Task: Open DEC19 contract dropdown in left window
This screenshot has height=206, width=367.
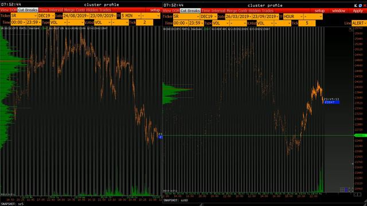Action: [x=46, y=15]
